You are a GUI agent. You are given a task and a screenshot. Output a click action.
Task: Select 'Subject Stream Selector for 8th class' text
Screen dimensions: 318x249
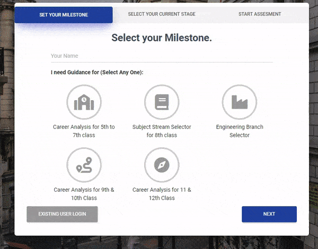tap(162, 131)
